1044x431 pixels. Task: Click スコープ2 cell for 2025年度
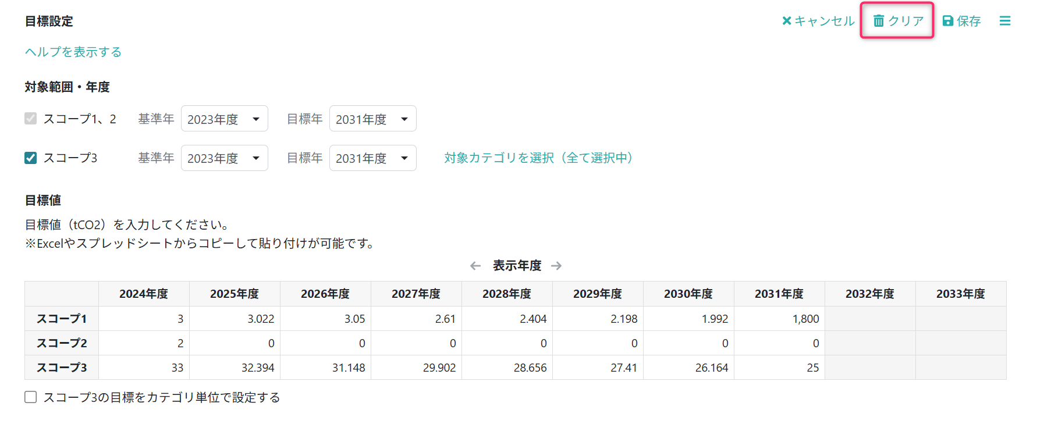tap(235, 343)
